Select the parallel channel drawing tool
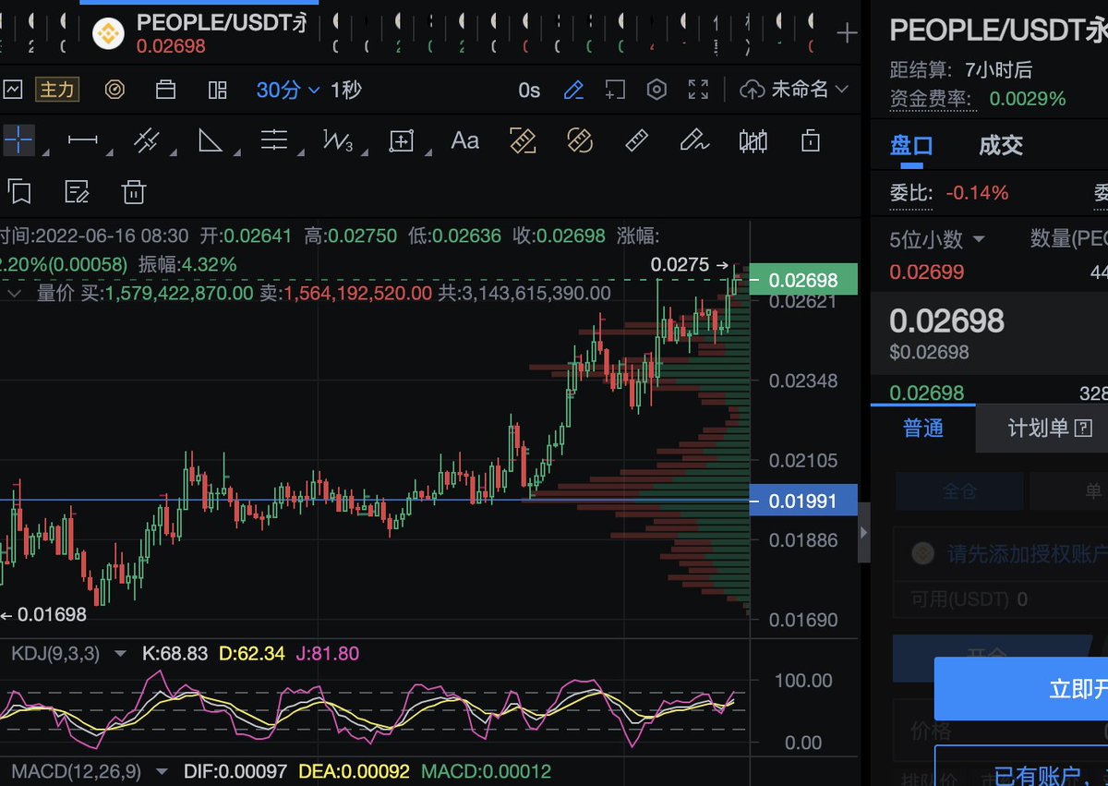This screenshot has height=786, width=1108. coord(146,140)
